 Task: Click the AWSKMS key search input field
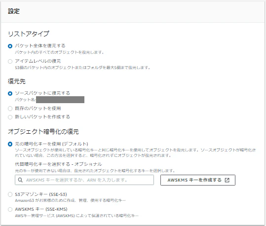click(84, 180)
